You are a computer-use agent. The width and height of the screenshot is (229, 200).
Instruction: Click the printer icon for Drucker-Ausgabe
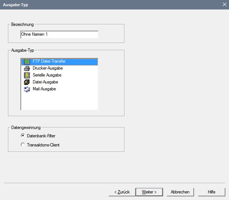(x=27, y=68)
